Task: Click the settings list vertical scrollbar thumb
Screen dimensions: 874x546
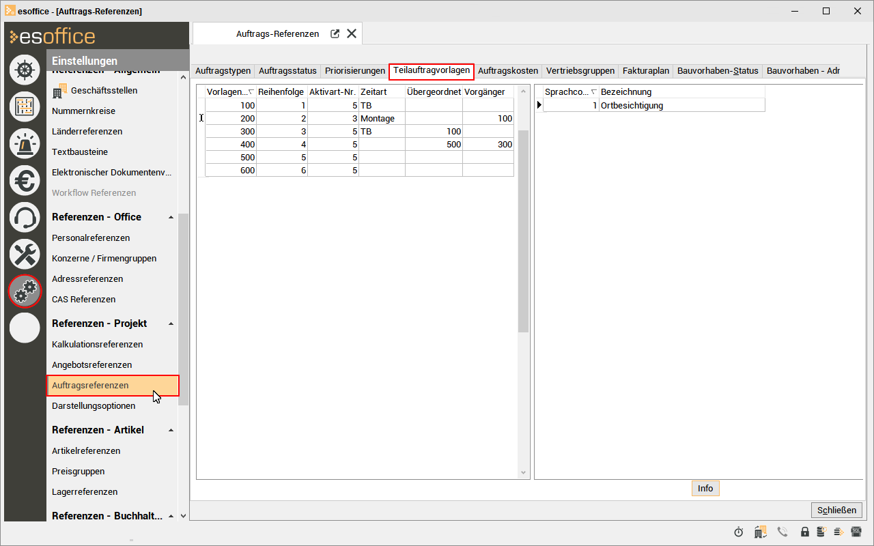Action: click(183, 309)
